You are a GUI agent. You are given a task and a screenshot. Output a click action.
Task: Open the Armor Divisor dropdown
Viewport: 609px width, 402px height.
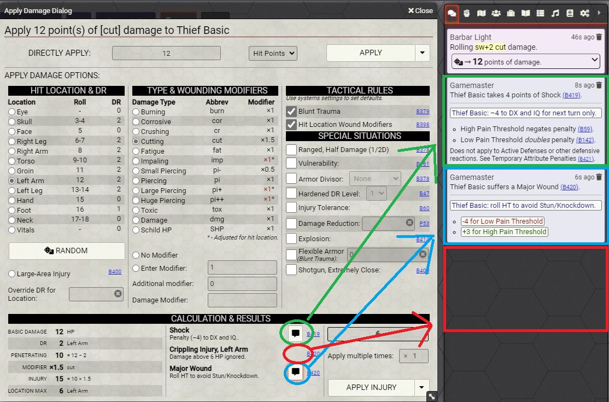click(374, 178)
